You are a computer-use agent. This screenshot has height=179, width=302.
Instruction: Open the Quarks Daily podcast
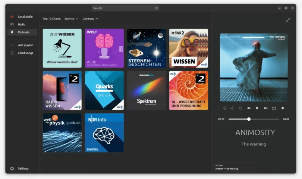[104, 90]
